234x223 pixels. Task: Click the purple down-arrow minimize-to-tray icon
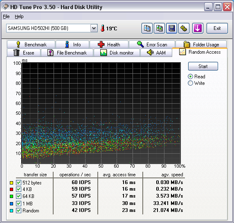coord(198,28)
